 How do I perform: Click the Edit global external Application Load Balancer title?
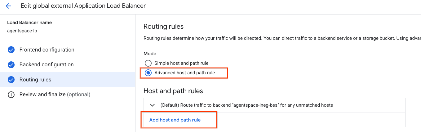click(83, 6)
